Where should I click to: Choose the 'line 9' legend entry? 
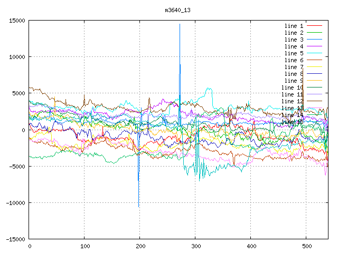click(294, 81)
